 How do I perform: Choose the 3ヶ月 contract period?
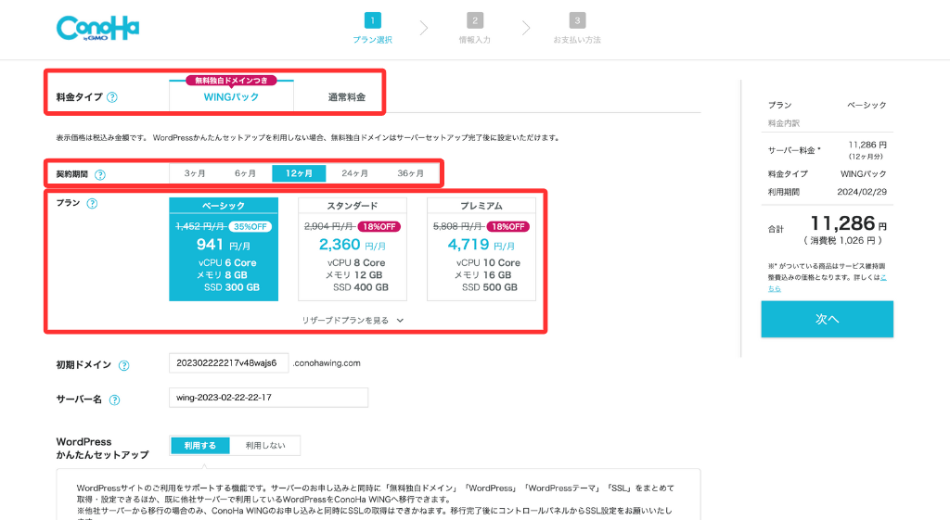[x=195, y=173]
